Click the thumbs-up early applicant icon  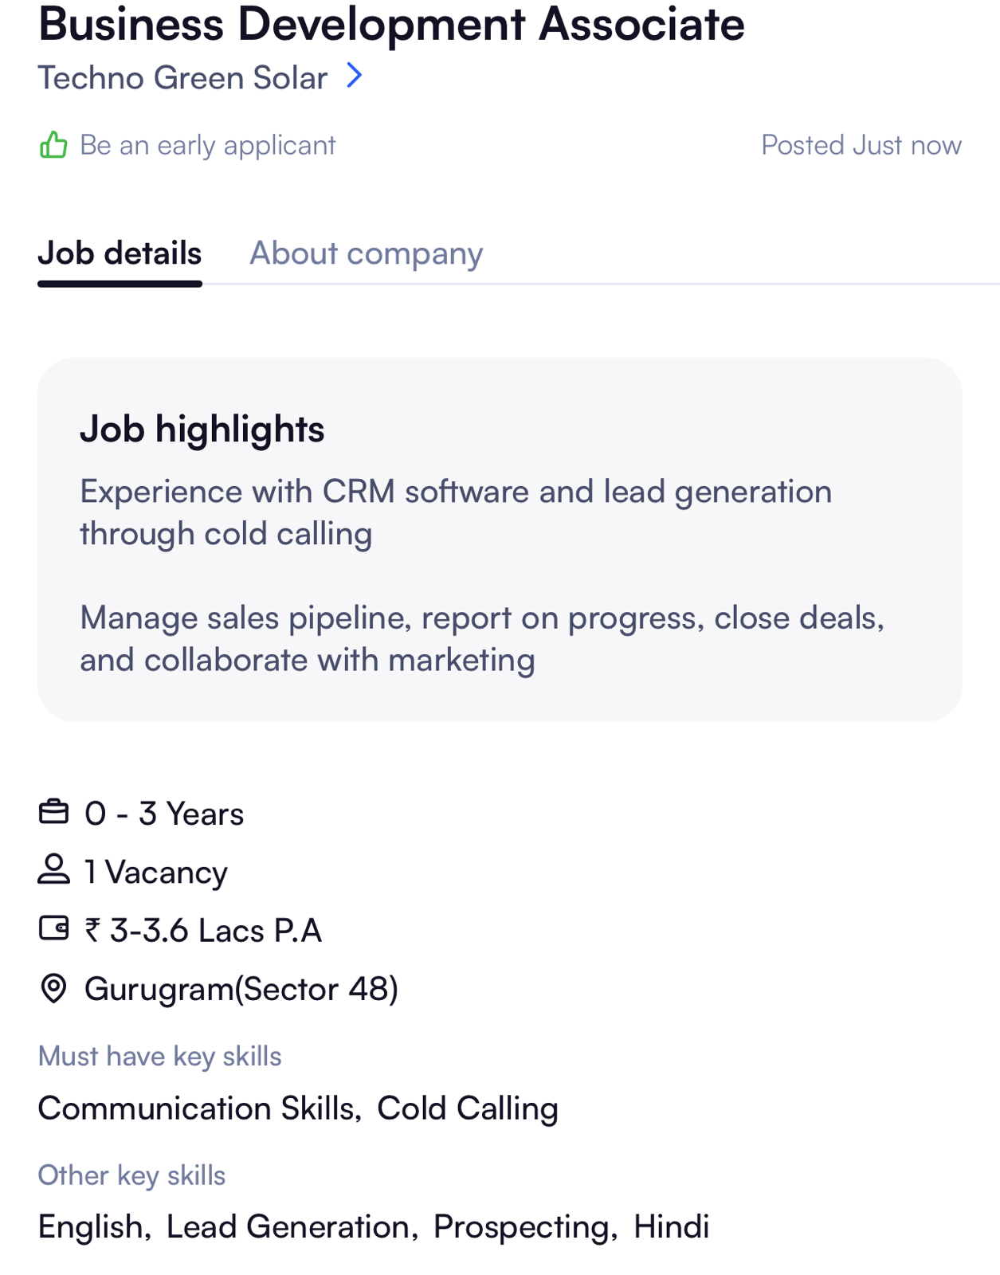[53, 145]
